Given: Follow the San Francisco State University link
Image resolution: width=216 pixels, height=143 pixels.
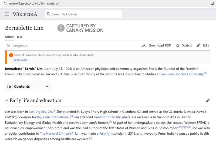Looking at the screenshot, I should [182, 74].
